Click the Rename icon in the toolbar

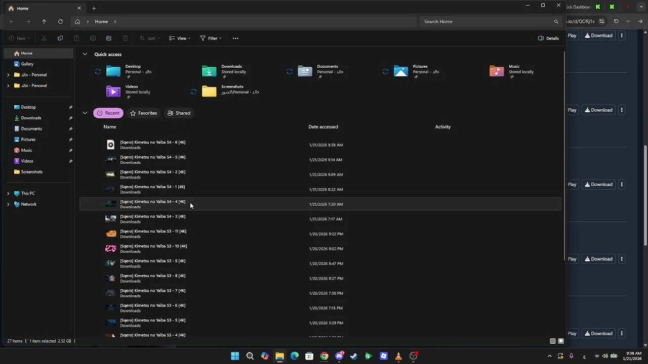(x=93, y=38)
